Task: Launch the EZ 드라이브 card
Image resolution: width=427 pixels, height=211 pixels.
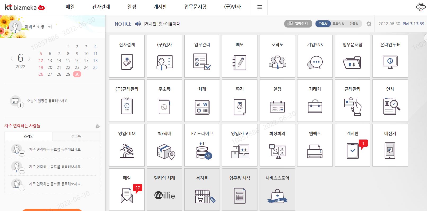Action: (202, 150)
